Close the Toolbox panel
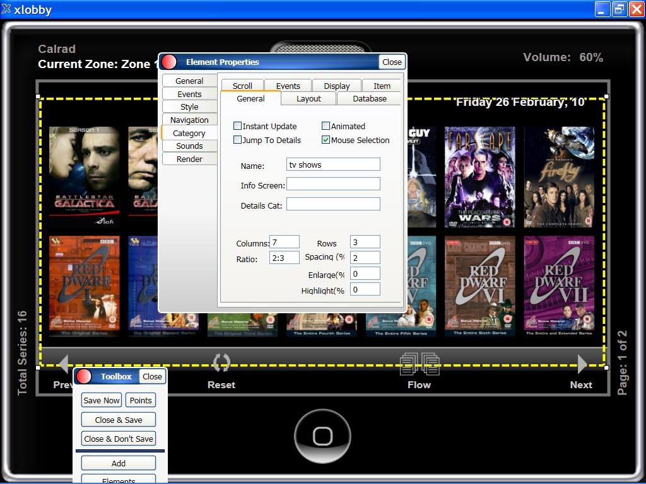The width and height of the screenshot is (646, 484). [x=152, y=376]
